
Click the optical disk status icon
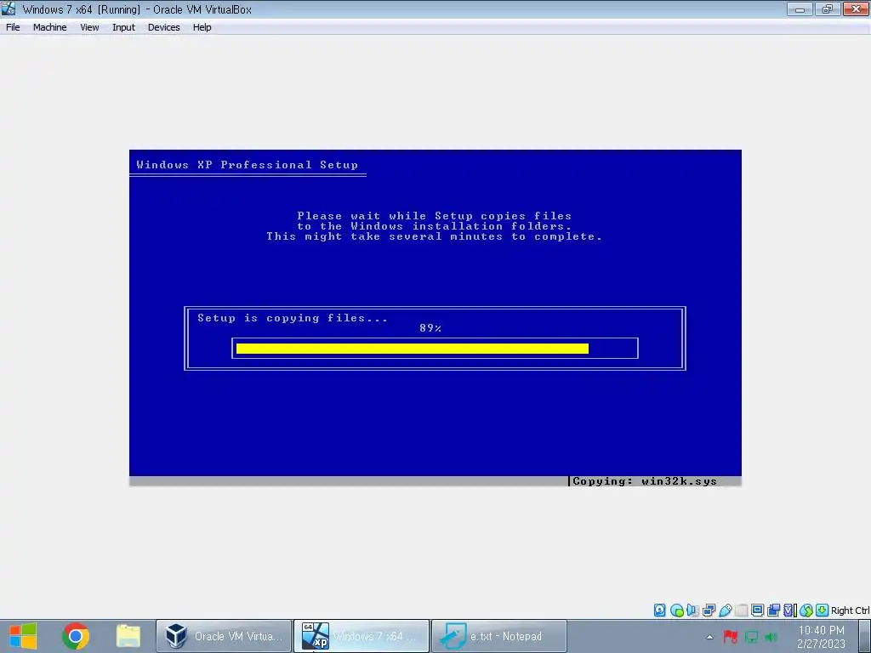676,610
